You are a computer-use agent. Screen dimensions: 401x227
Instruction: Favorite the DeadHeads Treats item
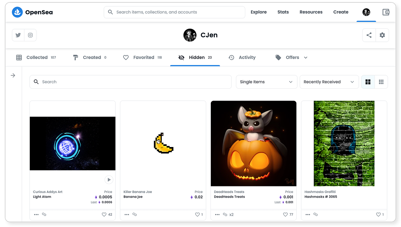[x=285, y=215]
